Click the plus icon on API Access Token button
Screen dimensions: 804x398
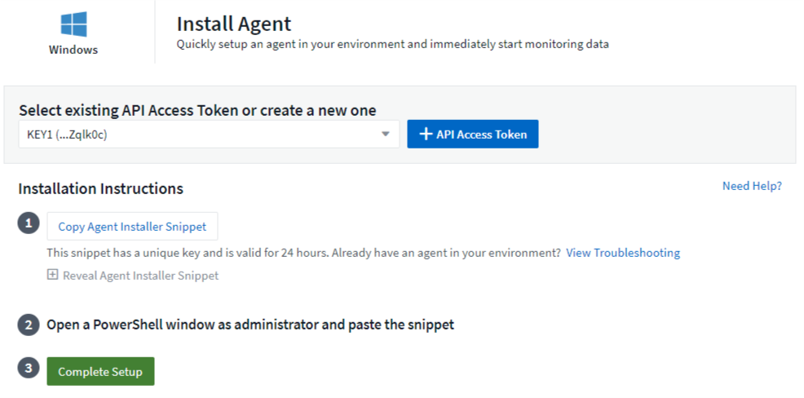425,135
